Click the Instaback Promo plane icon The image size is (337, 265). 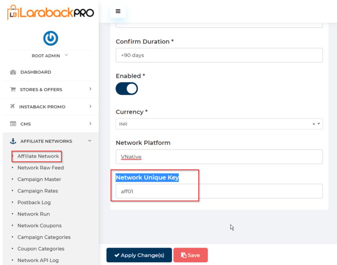pyautogui.click(x=13, y=106)
